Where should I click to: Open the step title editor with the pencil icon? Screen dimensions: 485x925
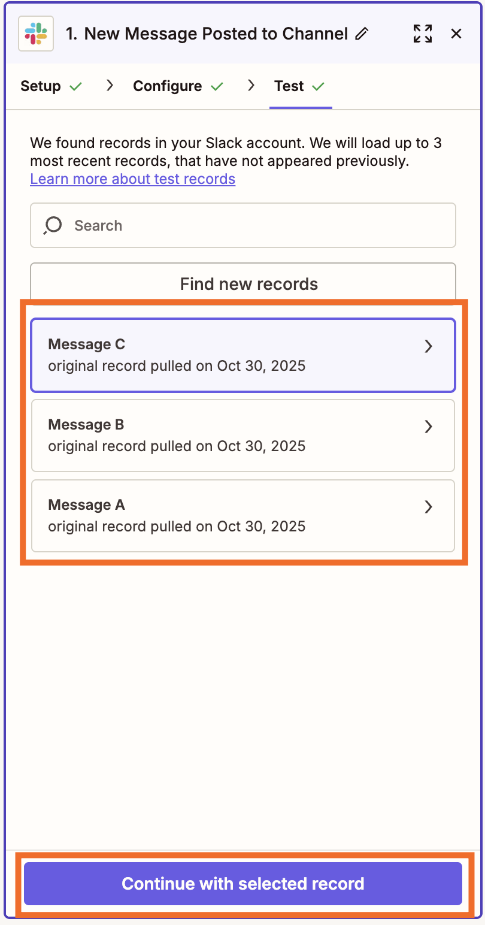[x=362, y=34]
